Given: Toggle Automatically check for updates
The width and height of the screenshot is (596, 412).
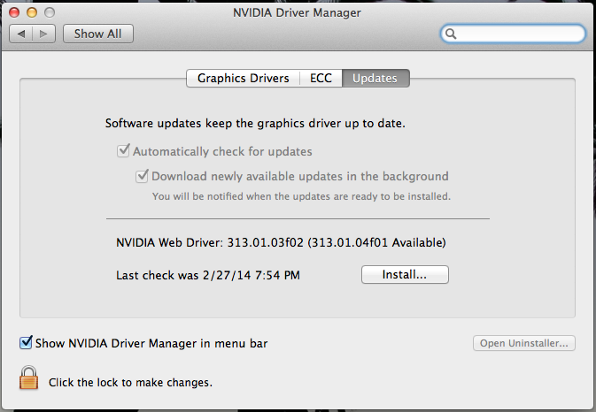Looking at the screenshot, I should [x=124, y=151].
